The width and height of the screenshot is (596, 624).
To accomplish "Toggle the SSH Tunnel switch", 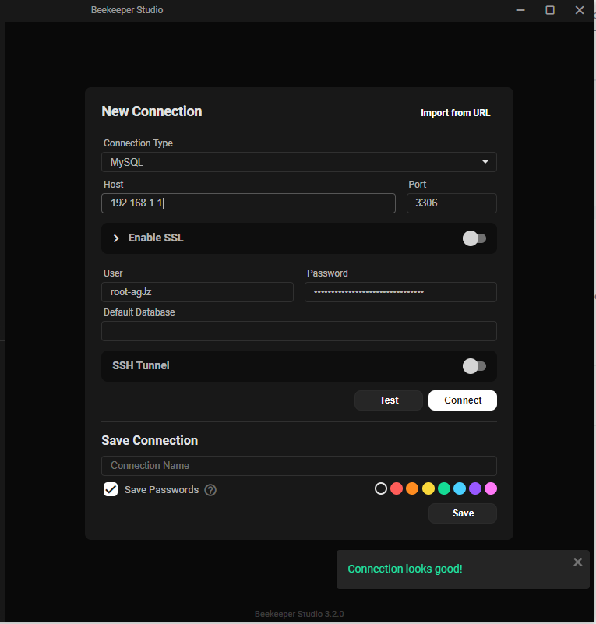I will click(x=474, y=366).
